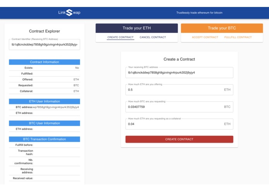269x191 pixels.
Task: Focus the Your receiving BTC address field
Action: point(179,72)
